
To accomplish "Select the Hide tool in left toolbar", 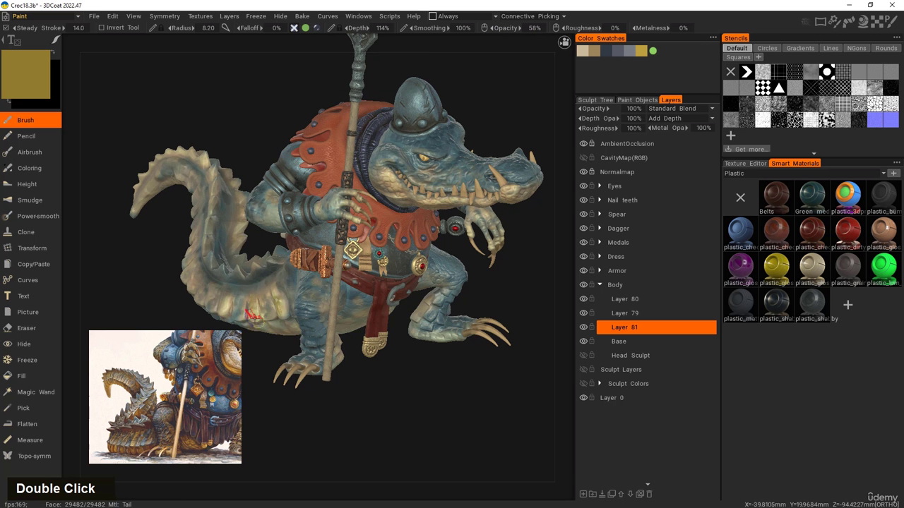I will click(30, 344).
